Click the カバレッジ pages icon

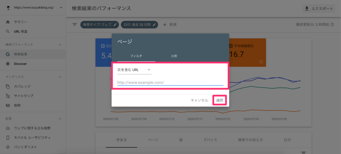tap(8, 86)
